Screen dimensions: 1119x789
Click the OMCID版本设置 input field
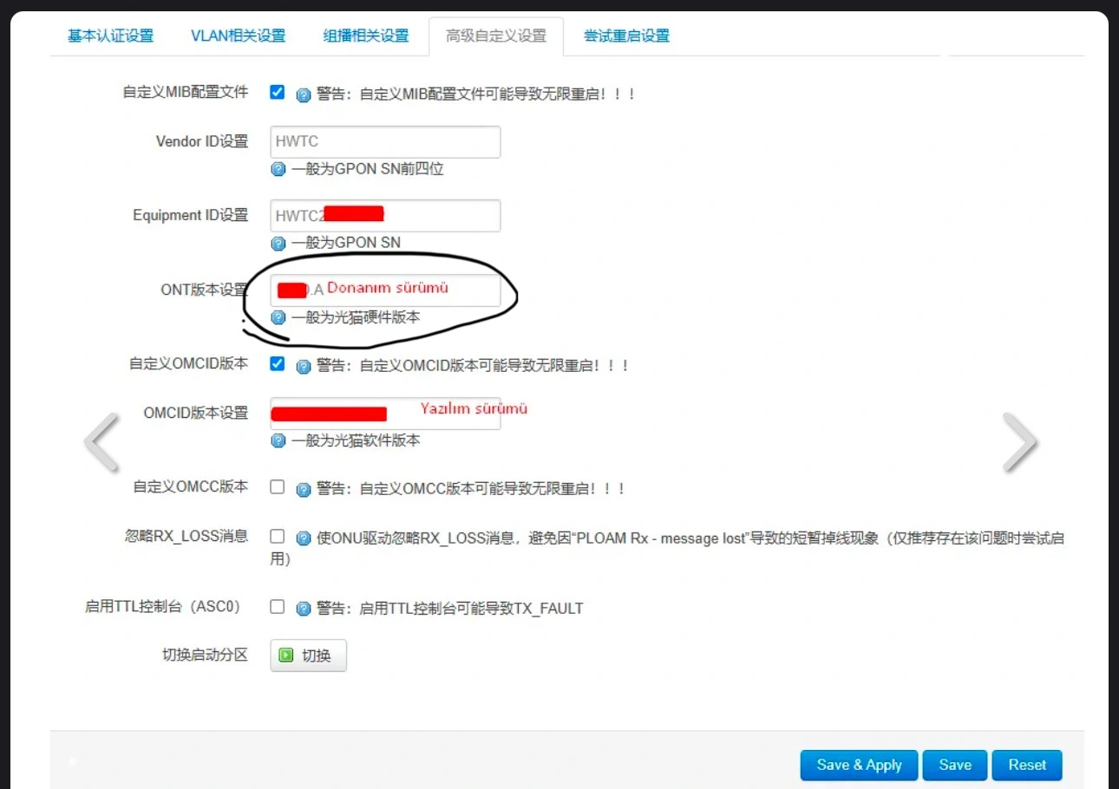[385, 413]
